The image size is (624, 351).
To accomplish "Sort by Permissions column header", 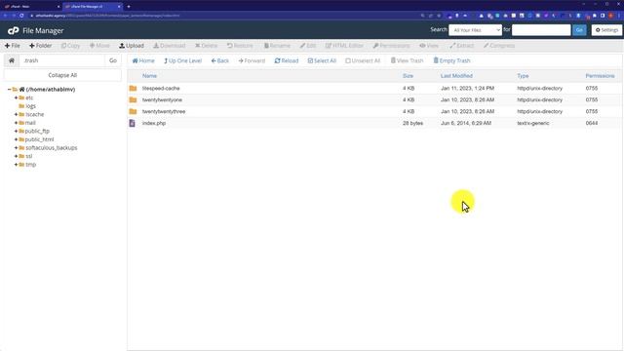I will [x=600, y=76].
